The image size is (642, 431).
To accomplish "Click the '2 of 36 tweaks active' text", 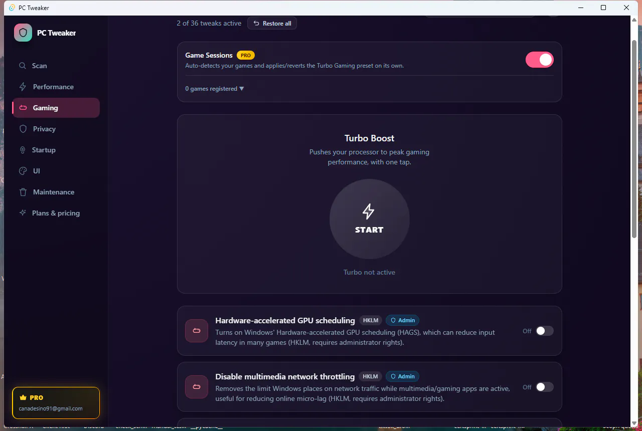I will tap(209, 23).
